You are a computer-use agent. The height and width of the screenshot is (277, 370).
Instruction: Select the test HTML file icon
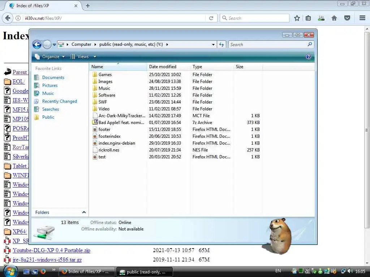pos(95,157)
